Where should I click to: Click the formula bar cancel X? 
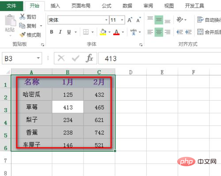(61, 58)
